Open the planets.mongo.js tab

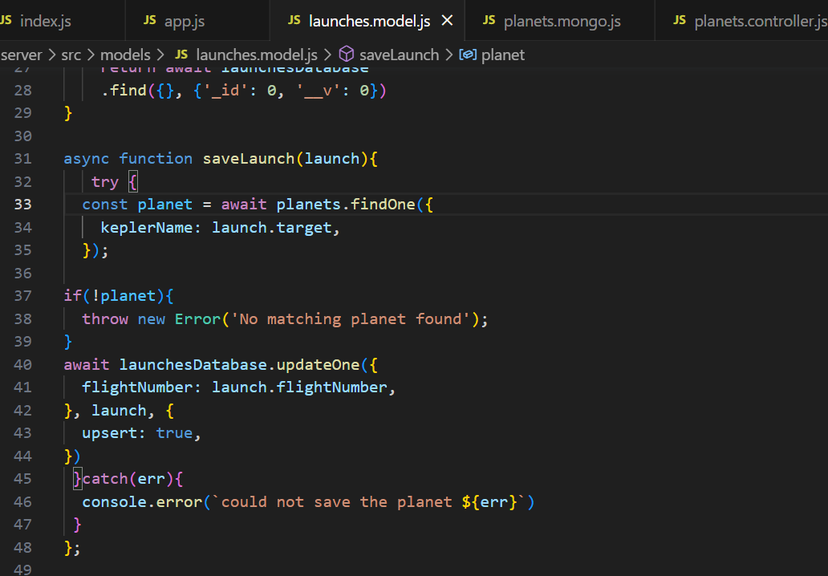(562, 22)
